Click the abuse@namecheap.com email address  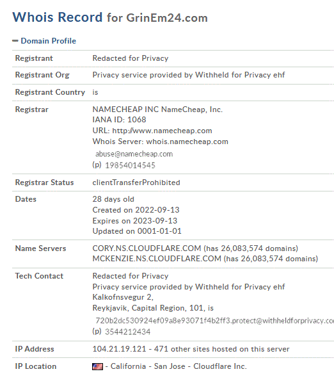coord(134,154)
